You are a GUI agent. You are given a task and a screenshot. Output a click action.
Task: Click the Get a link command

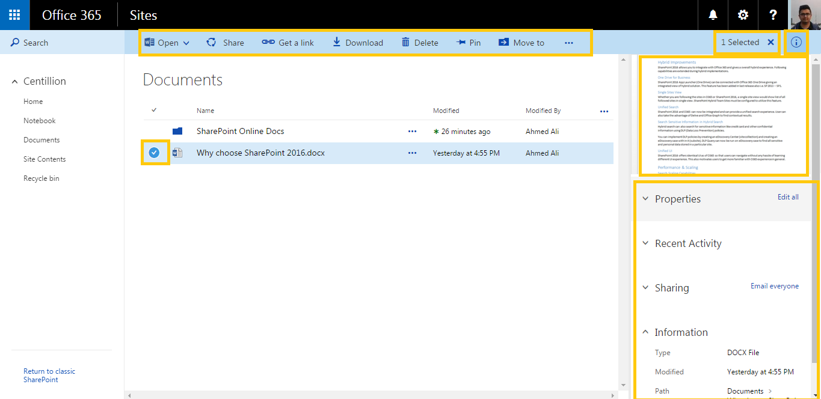(288, 43)
